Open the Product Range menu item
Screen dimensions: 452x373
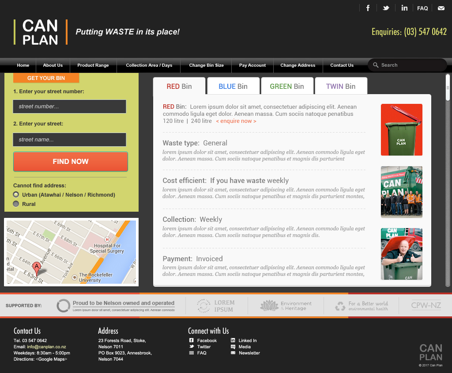pyautogui.click(x=93, y=65)
